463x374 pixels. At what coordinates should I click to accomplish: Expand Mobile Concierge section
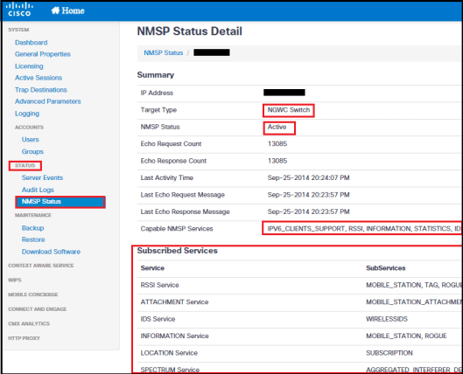click(32, 294)
